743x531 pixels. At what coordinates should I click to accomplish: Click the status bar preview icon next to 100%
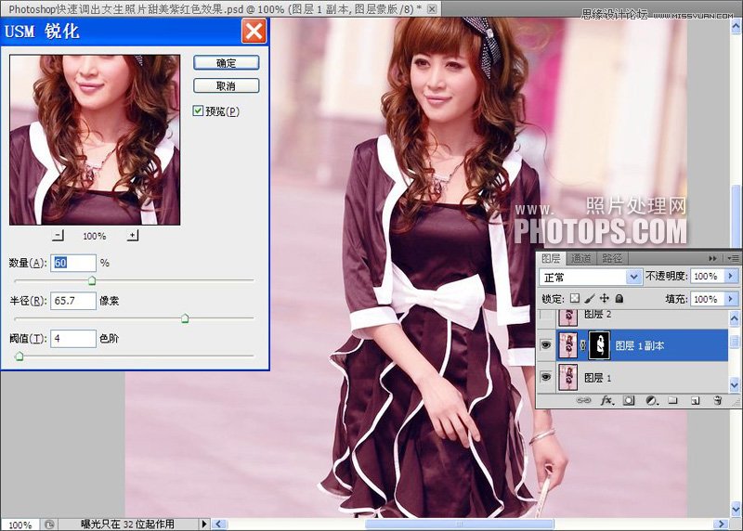[49, 525]
